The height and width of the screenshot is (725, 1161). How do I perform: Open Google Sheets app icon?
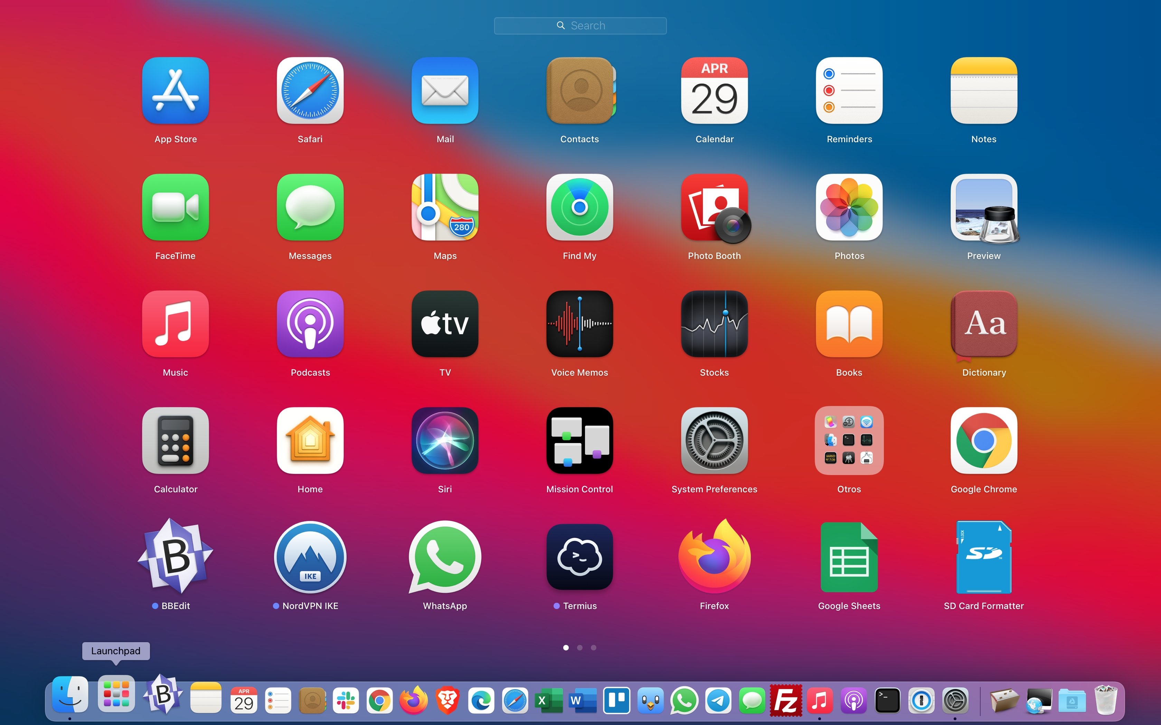(x=849, y=557)
